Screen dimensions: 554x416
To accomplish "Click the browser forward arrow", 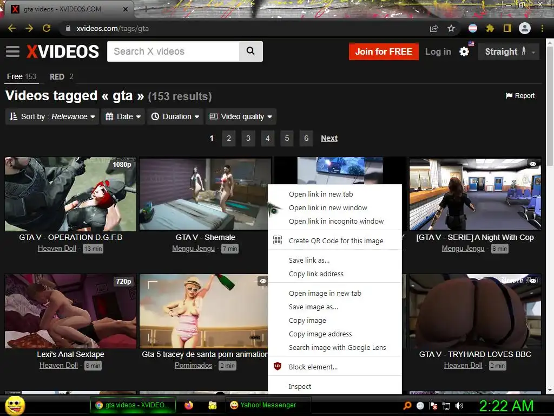I will [x=29, y=28].
